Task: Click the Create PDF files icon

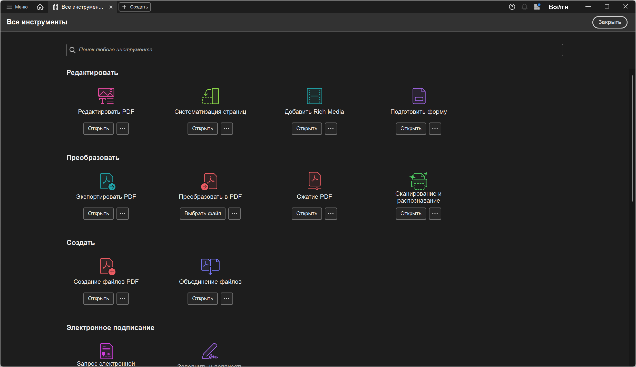Action: tap(107, 266)
